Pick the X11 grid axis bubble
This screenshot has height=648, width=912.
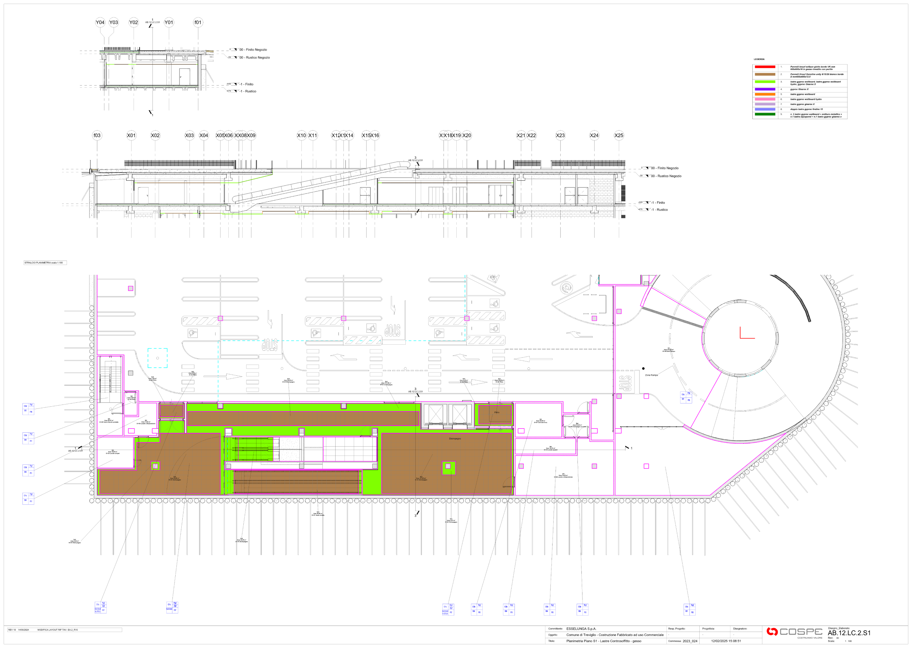[313, 135]
